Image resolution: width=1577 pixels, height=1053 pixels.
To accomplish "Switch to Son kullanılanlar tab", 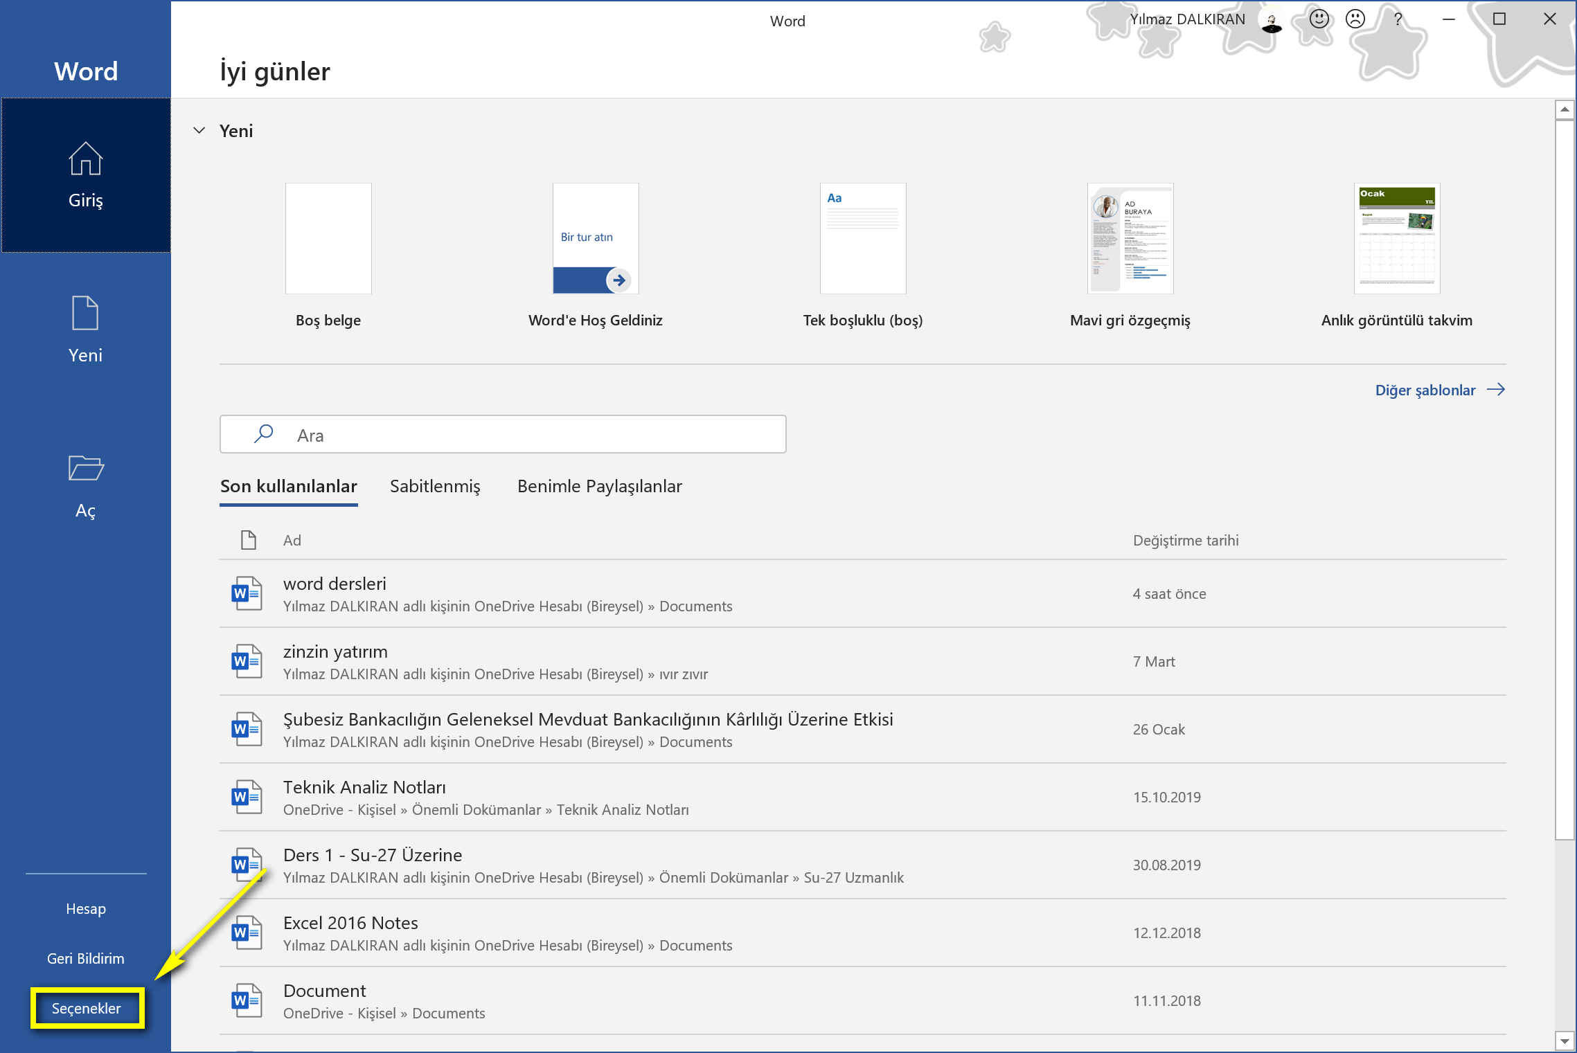I will click(288, 486).
